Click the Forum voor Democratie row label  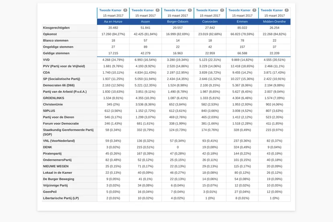click(x=61, y=123)
